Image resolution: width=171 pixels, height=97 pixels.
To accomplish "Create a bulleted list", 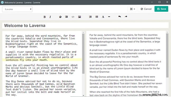I will (97, 17).
